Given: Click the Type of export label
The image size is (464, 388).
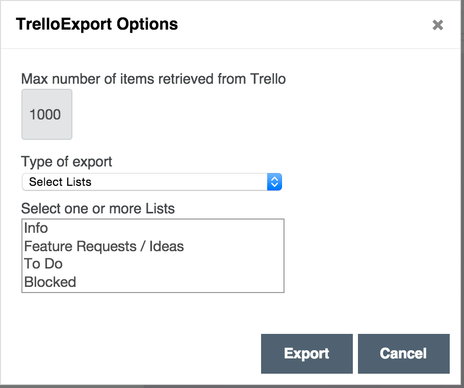Looking at the screenshot, I should tap(66, 162).
